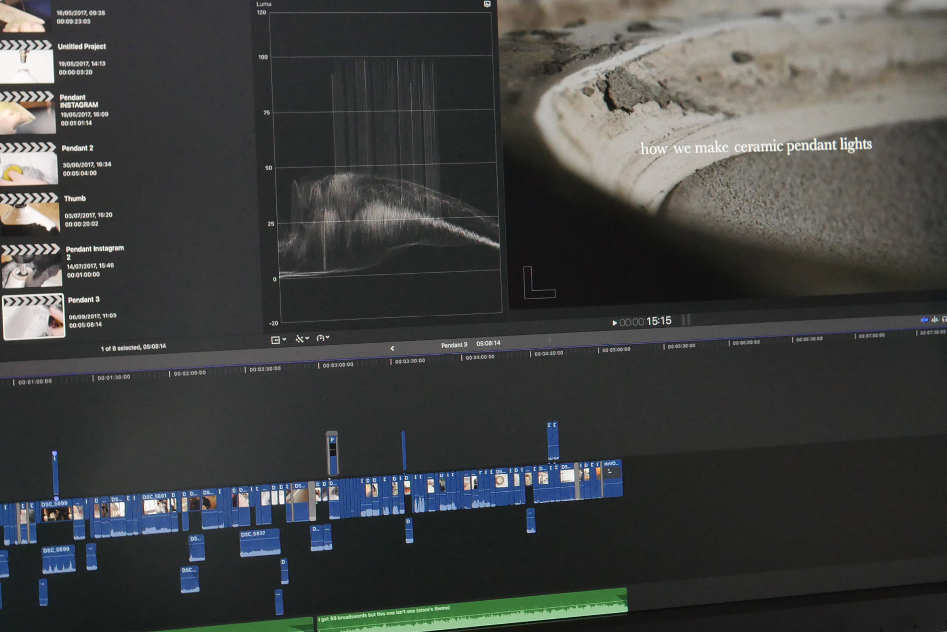Image resolution: width=947 pixels, height=632 pixels.
Task: Click the Pendant 3 timeline title
Action: (x=454, y=345)
